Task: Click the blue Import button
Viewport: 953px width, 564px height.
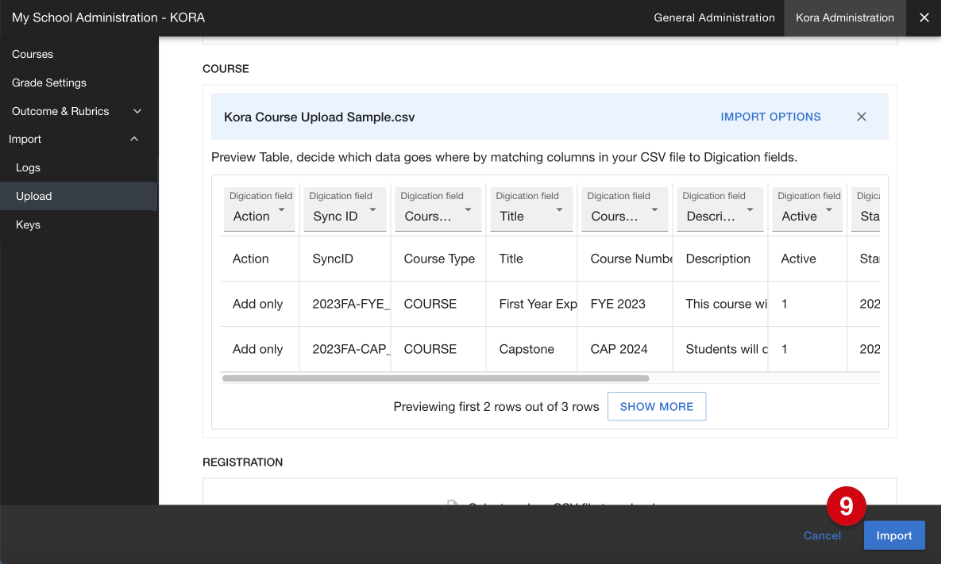Action: 894,535
